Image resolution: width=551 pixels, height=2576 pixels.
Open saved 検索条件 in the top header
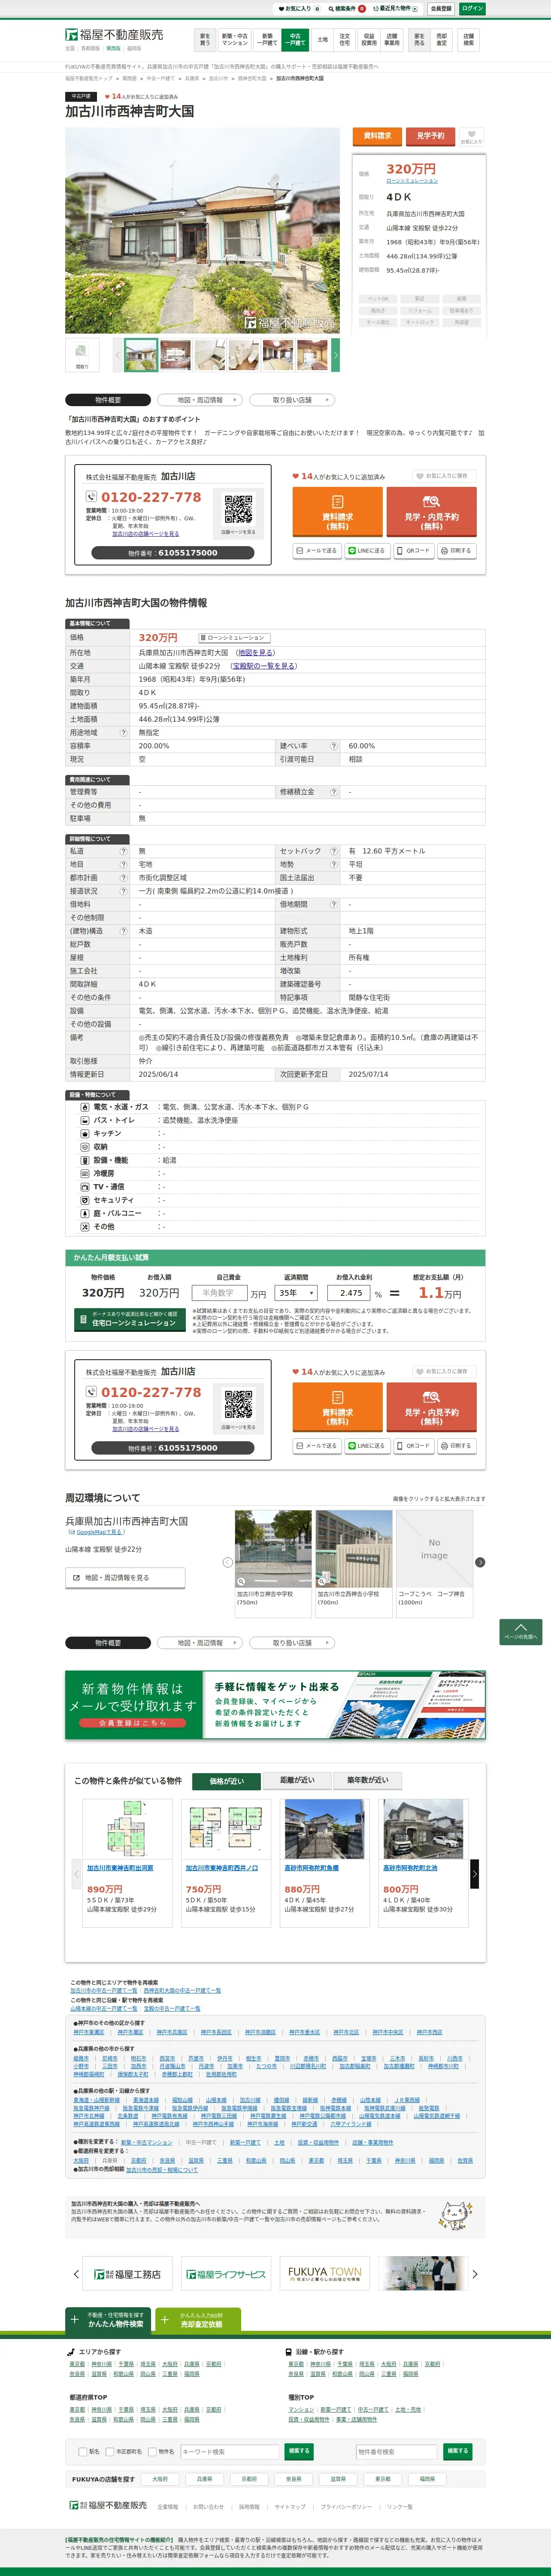(x=347, y=8)
